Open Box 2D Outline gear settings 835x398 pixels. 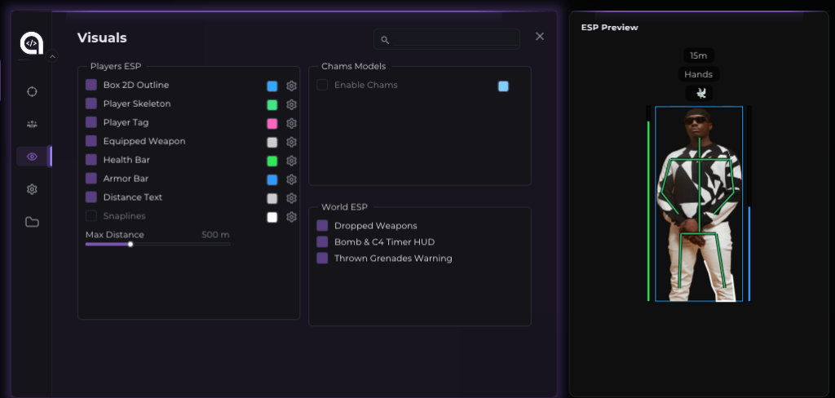[x=291, y=86]
